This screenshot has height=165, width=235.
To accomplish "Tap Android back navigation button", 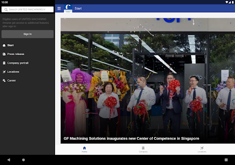I will [9, 160].
